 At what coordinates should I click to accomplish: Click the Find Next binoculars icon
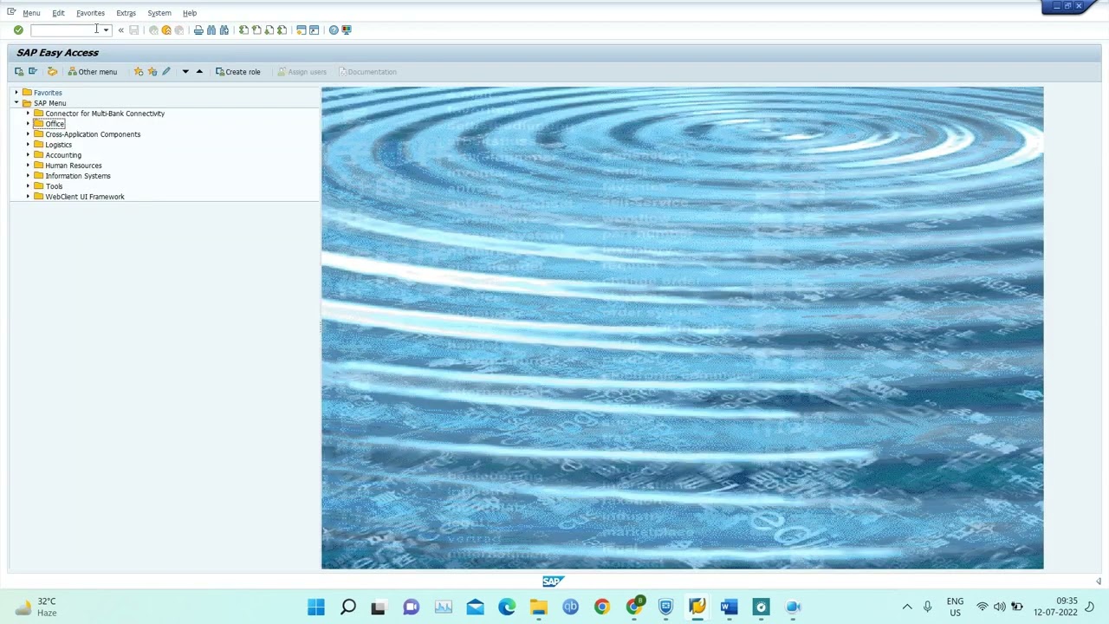point(224,30)
